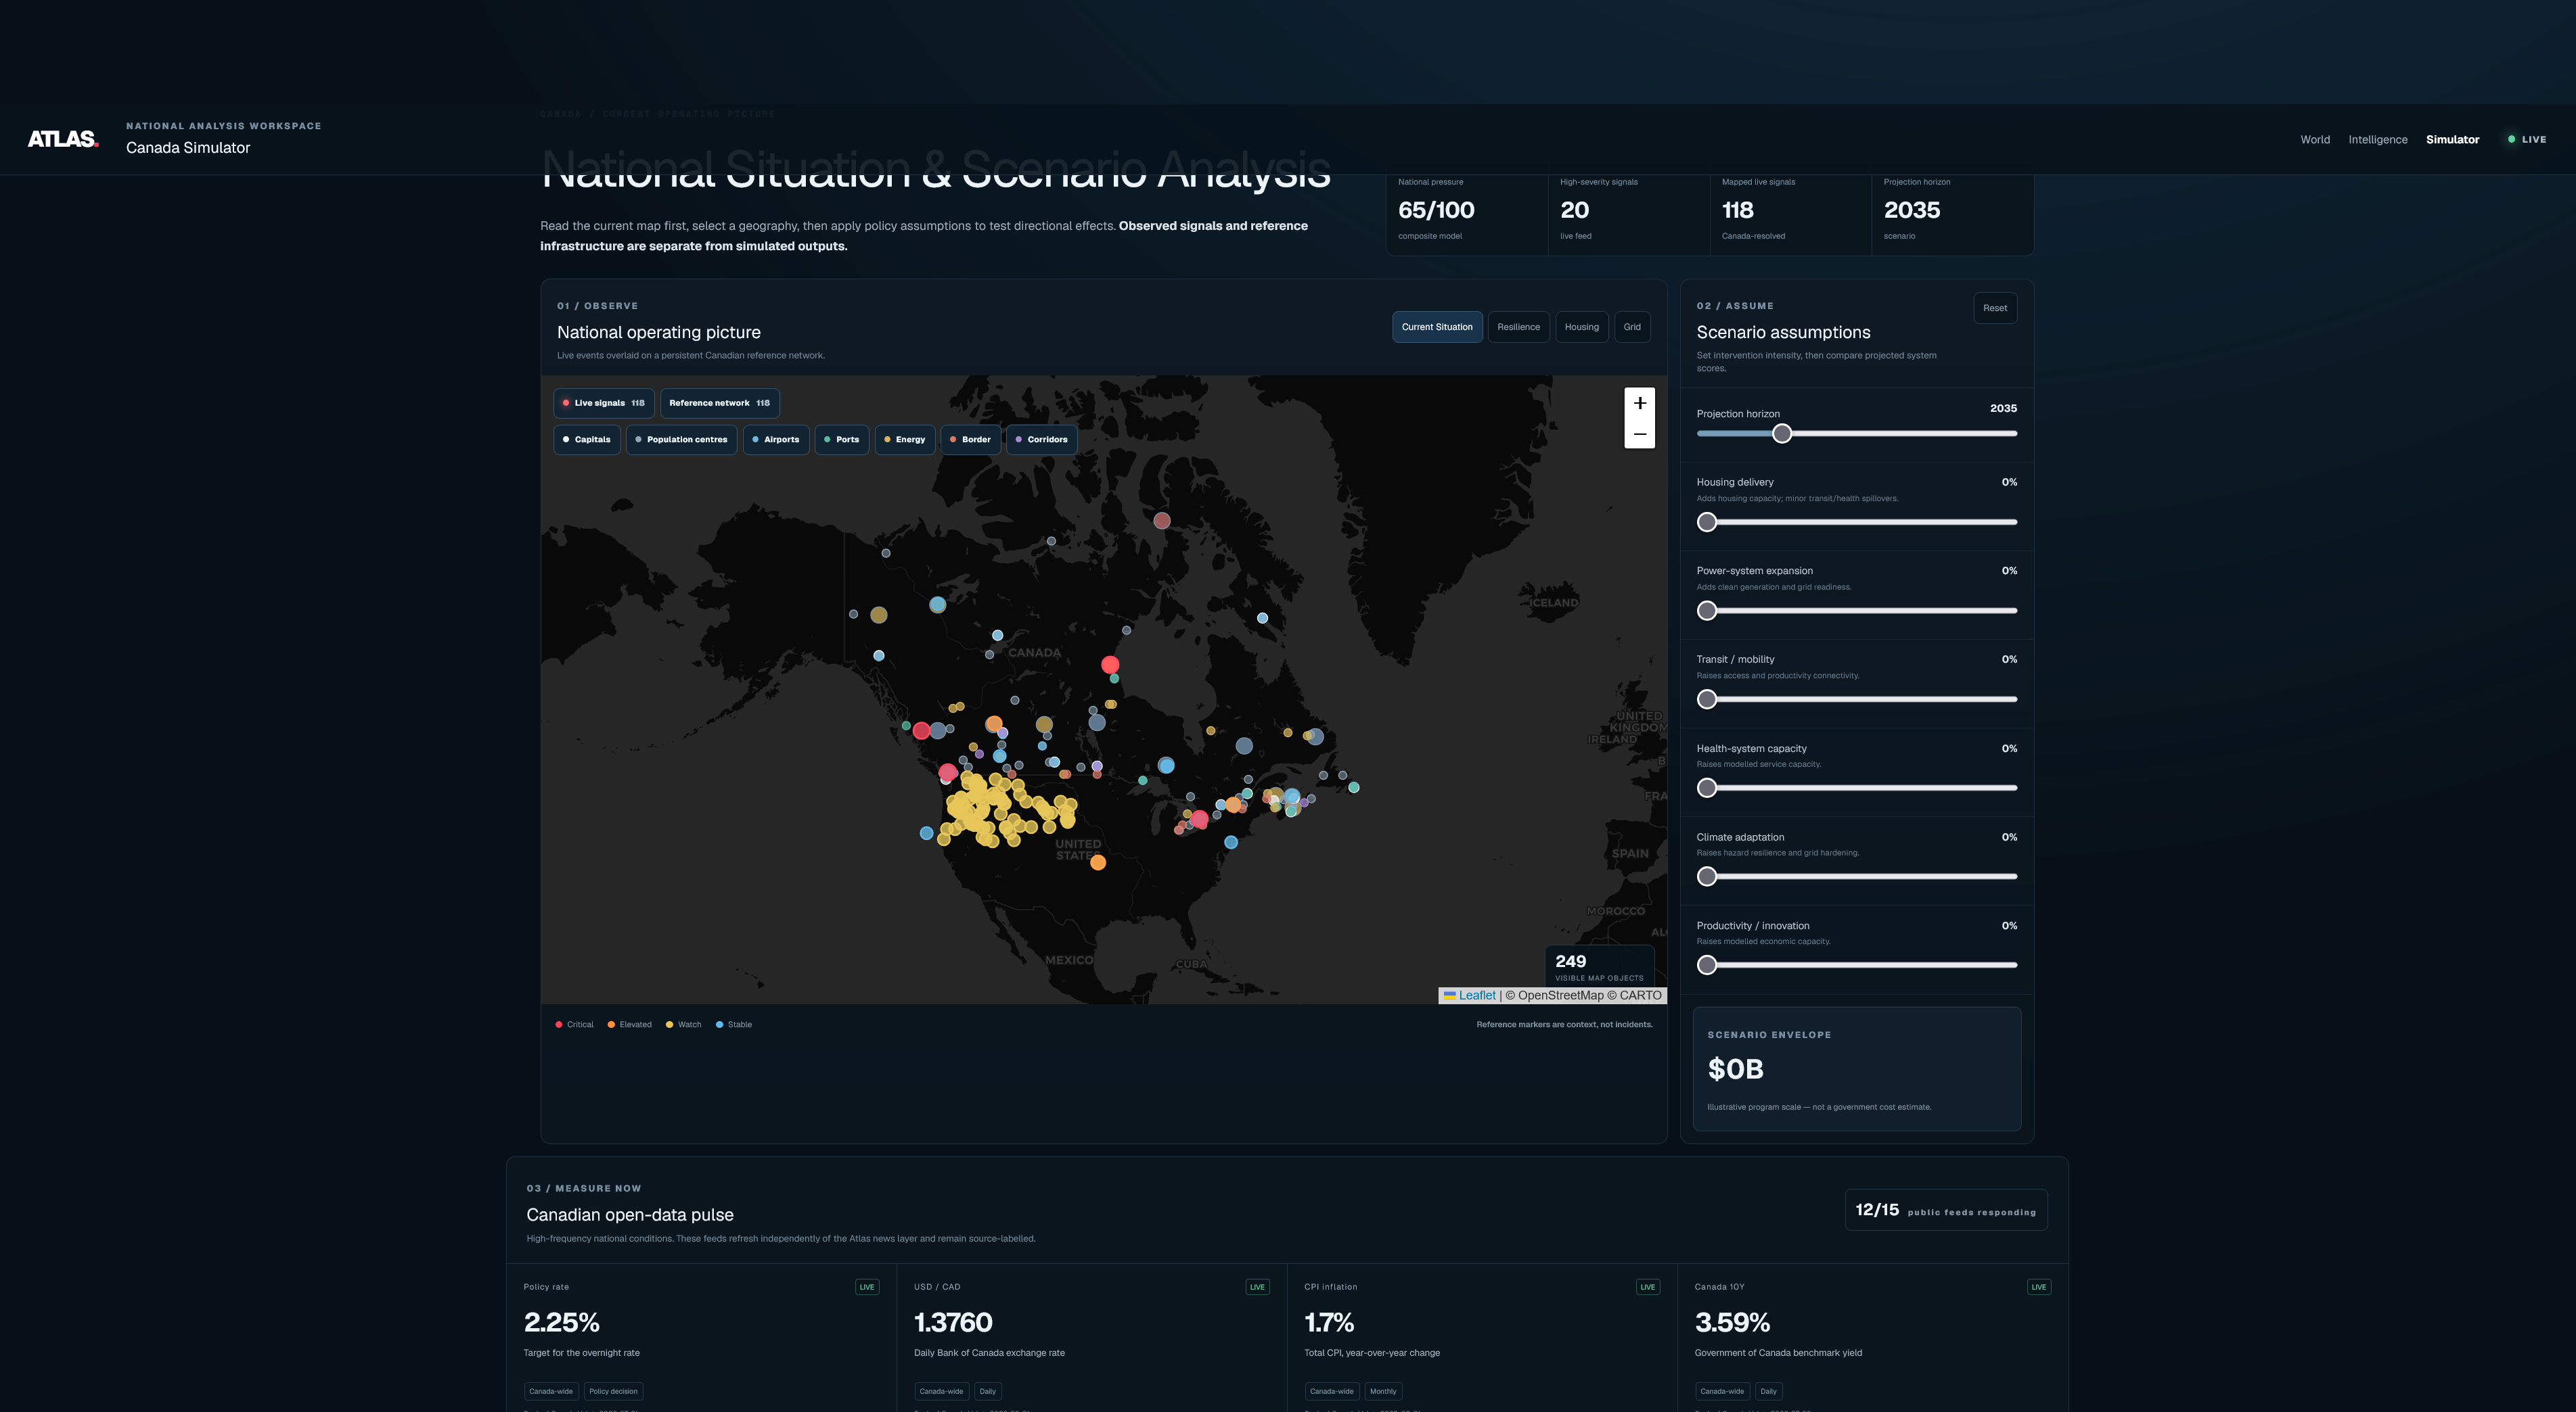Click the ATLAS logo in the header

point(63,139)
